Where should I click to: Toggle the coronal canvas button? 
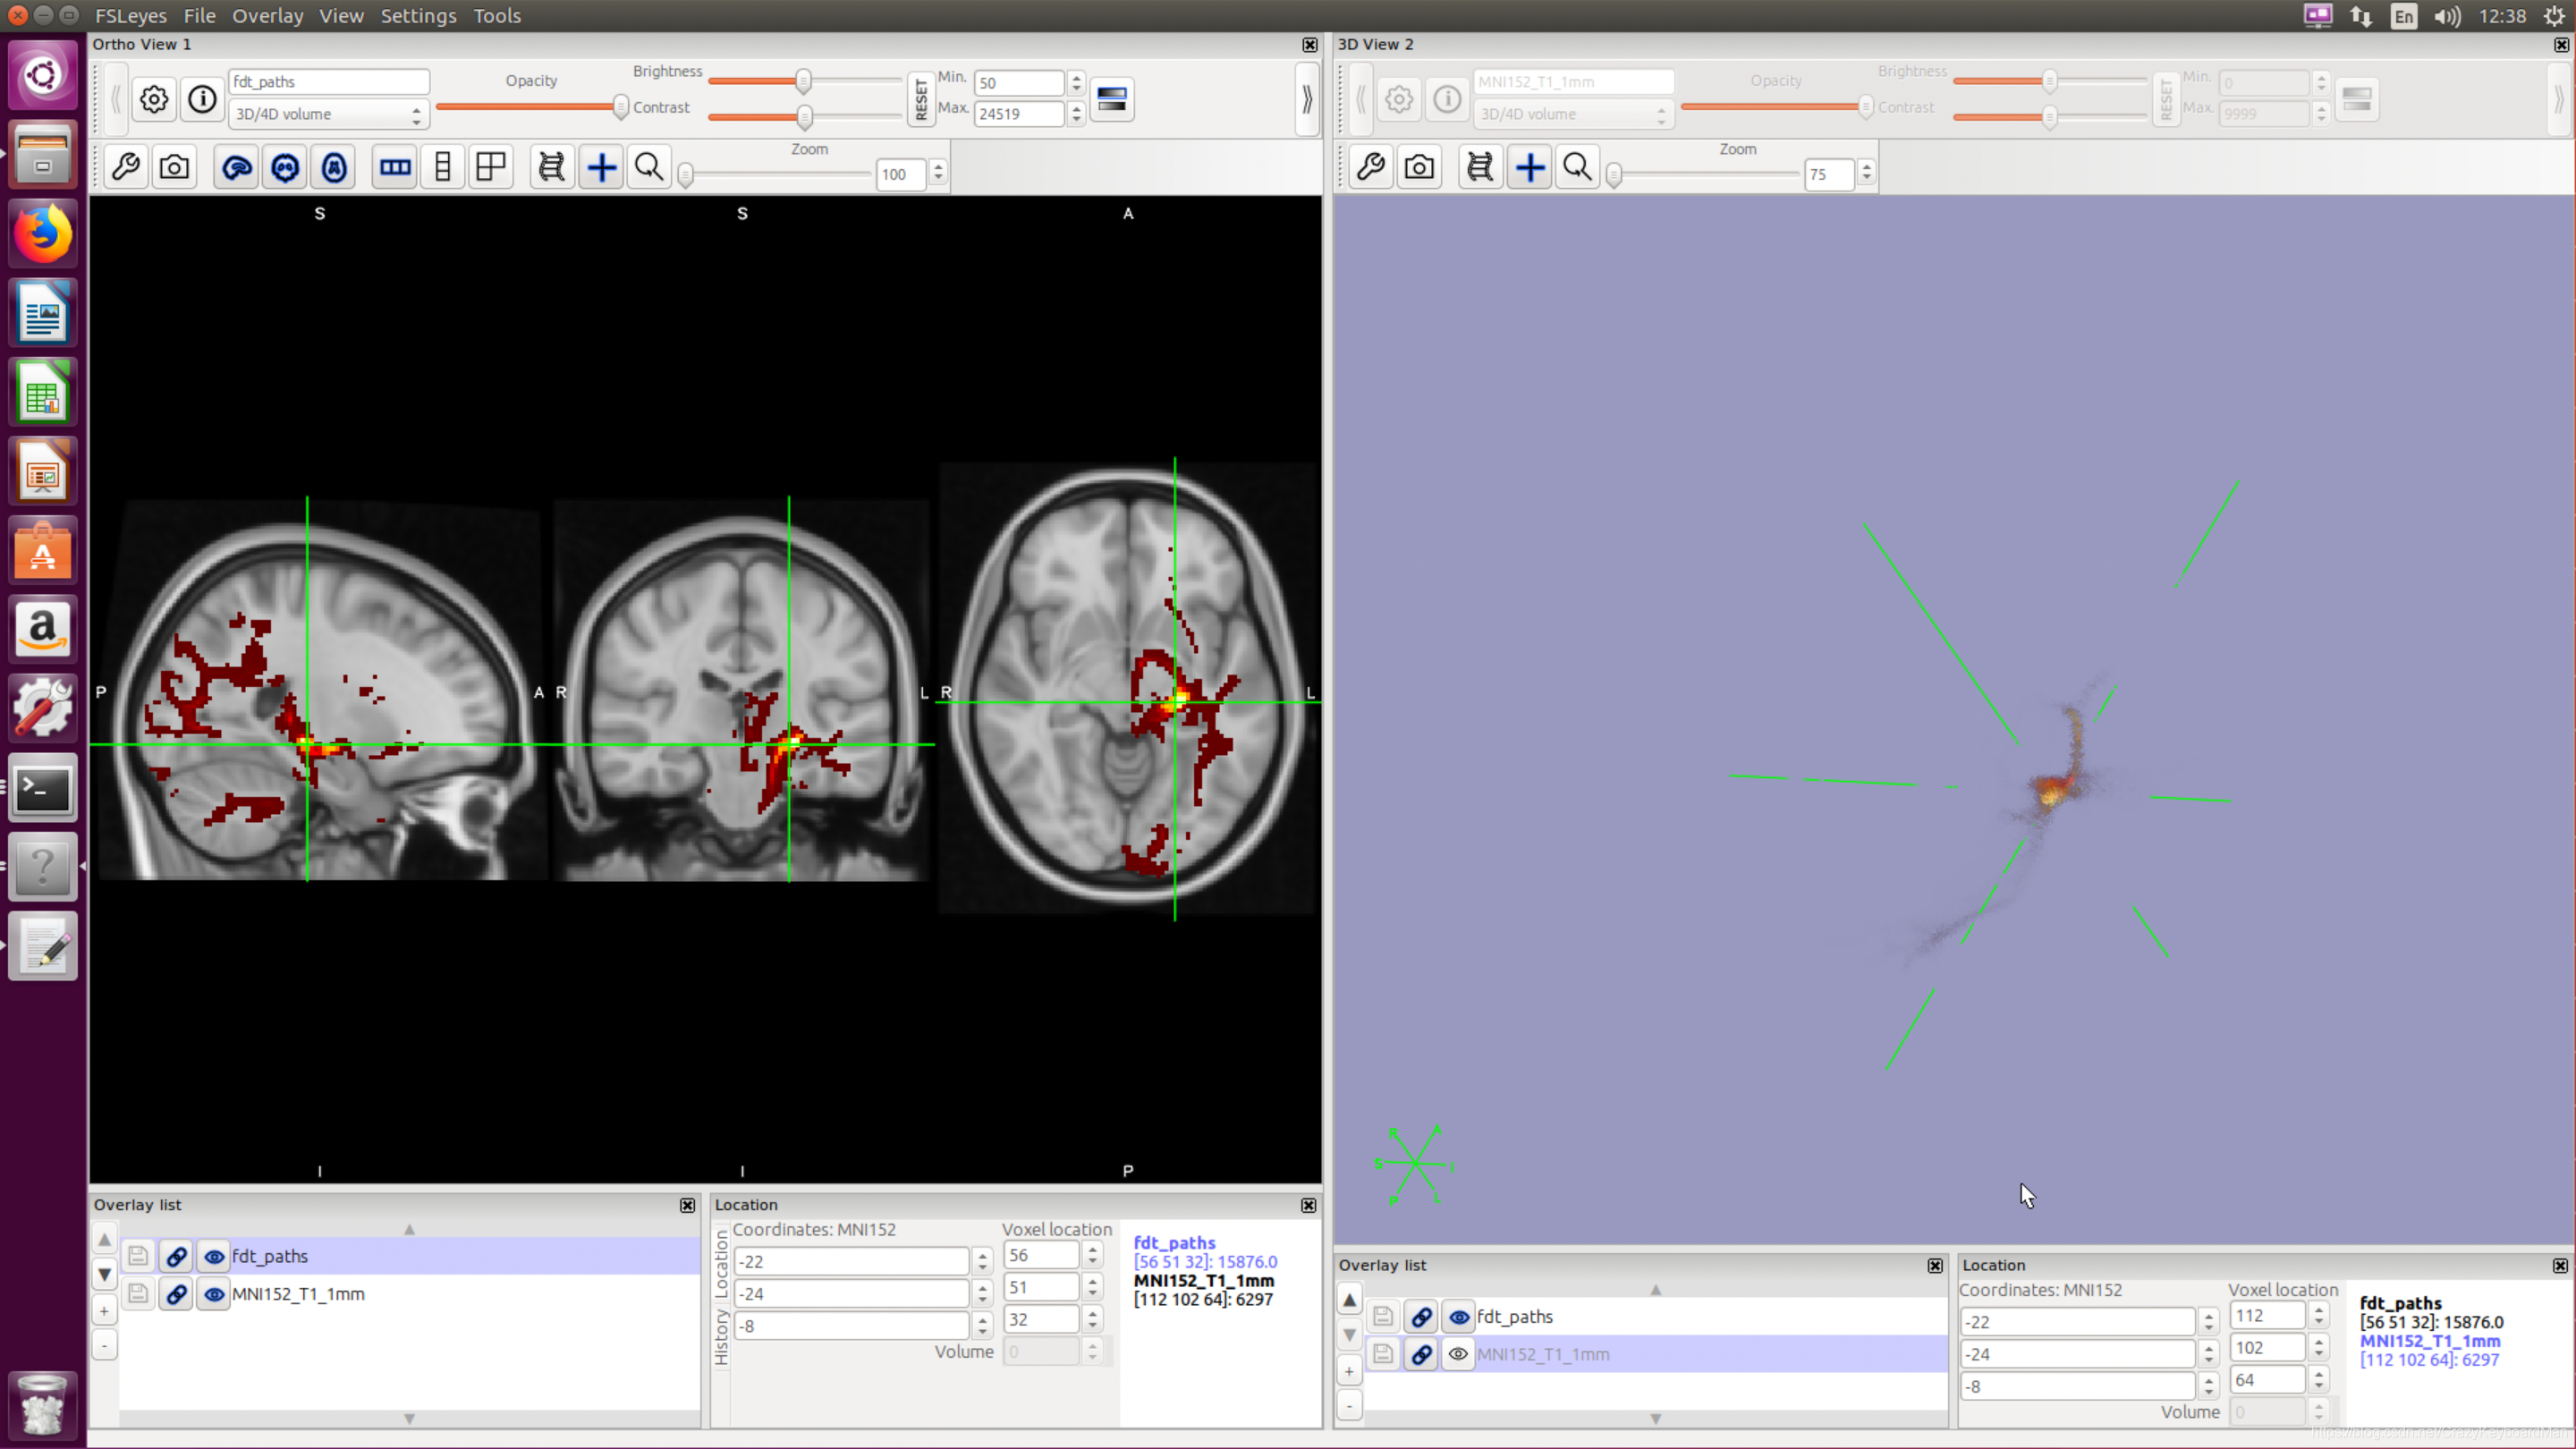click(x=285, y=167)
